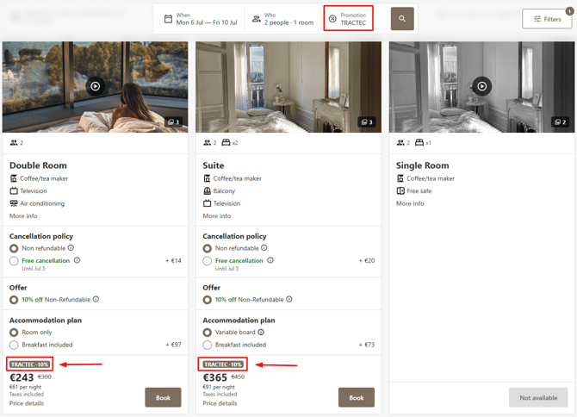Screen dimensions: 577x417
Task: Open the Filters panel
Action: tap(547, 19)
